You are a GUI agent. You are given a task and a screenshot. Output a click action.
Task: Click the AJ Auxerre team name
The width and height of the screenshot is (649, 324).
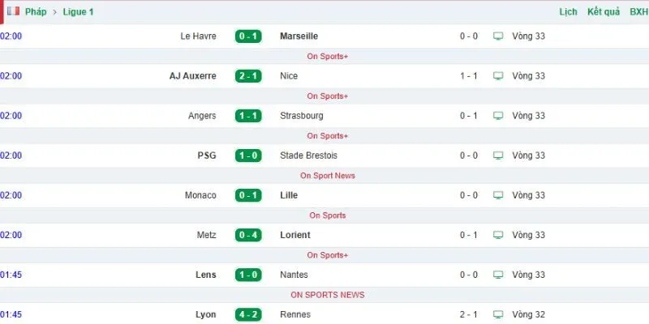pyautogui.click(x=193, y=76)
